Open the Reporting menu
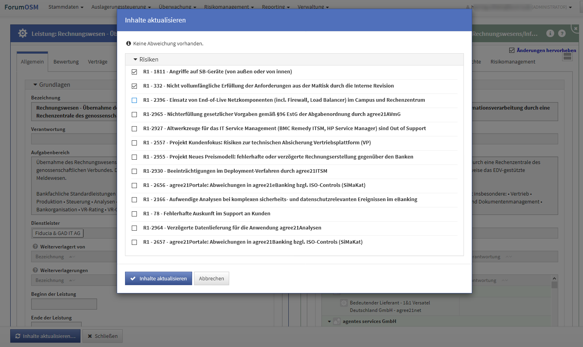 [275, 7]
